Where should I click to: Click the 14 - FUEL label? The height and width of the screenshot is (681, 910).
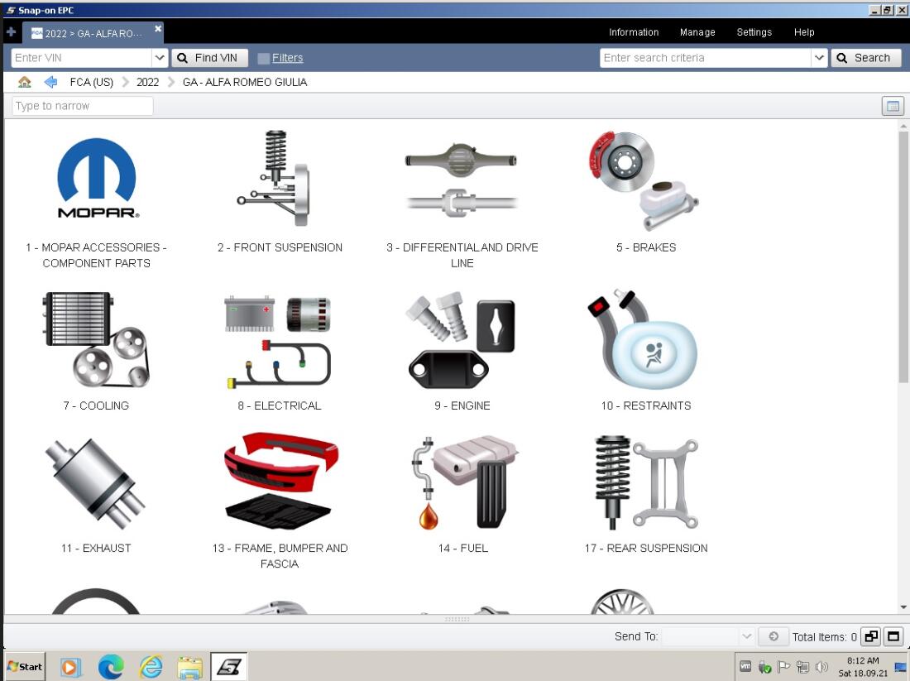462,548
